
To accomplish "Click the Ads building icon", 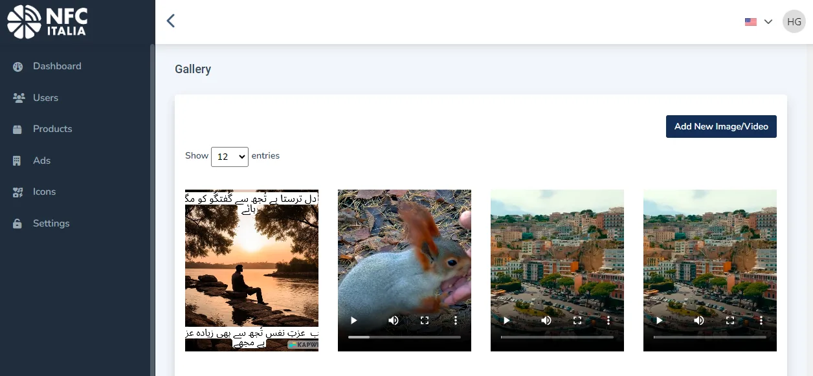I will [x=18, y=160].
